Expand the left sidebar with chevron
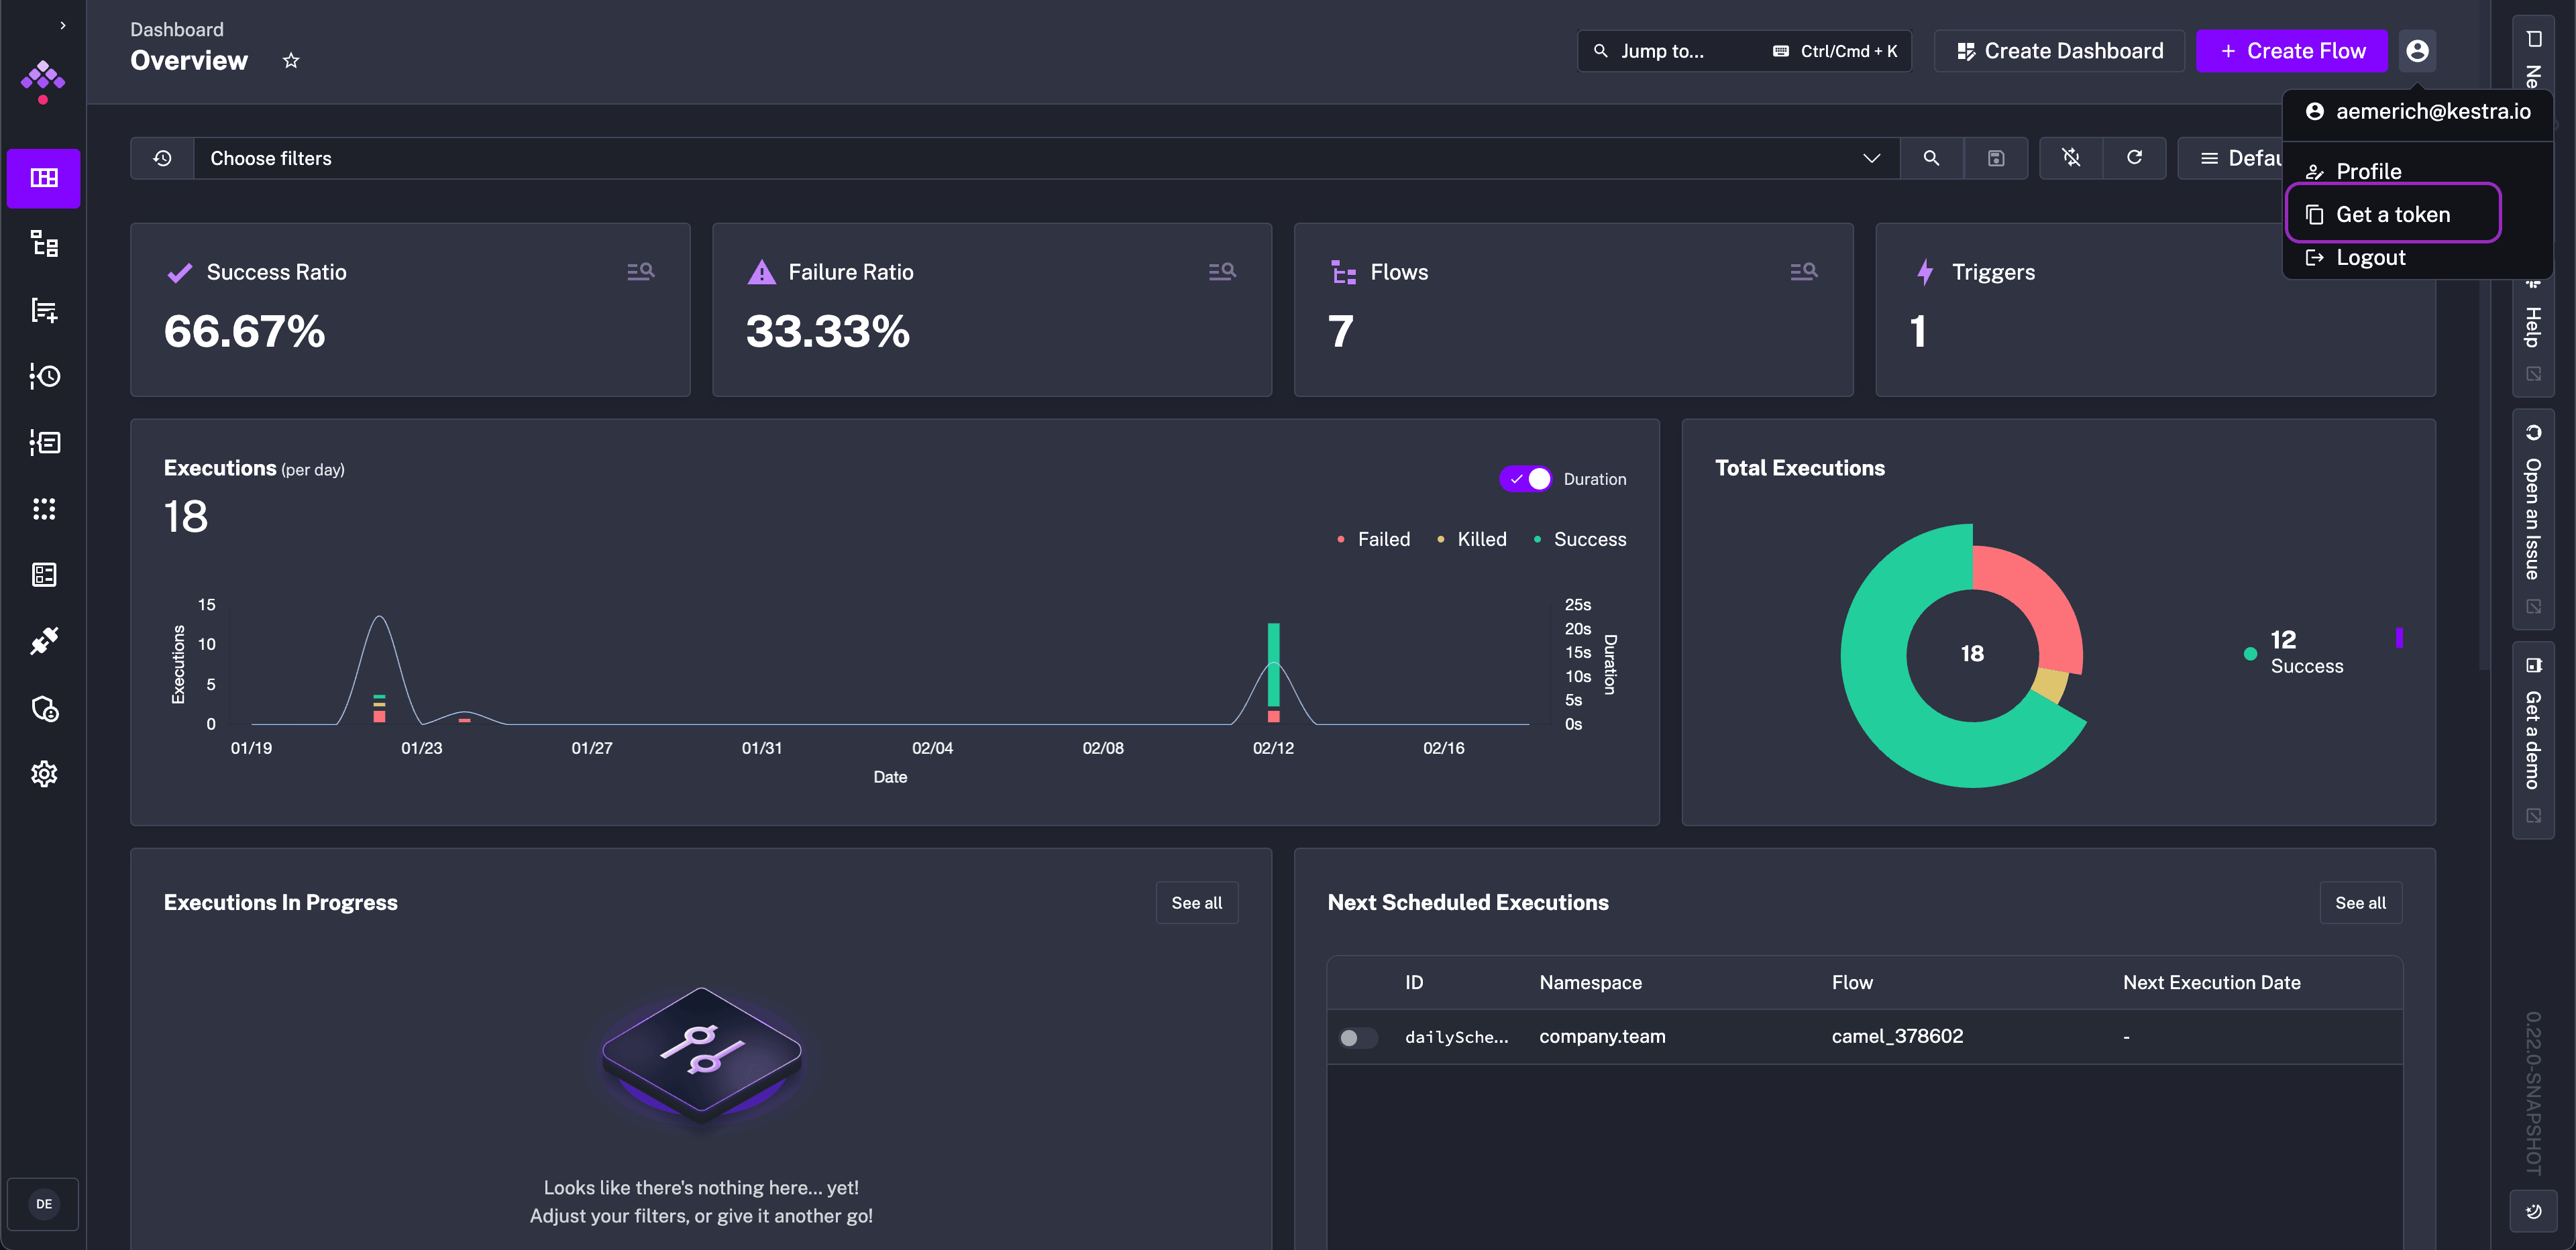This screenshot has height=1250, width=2576. click(x=63, y=25)
